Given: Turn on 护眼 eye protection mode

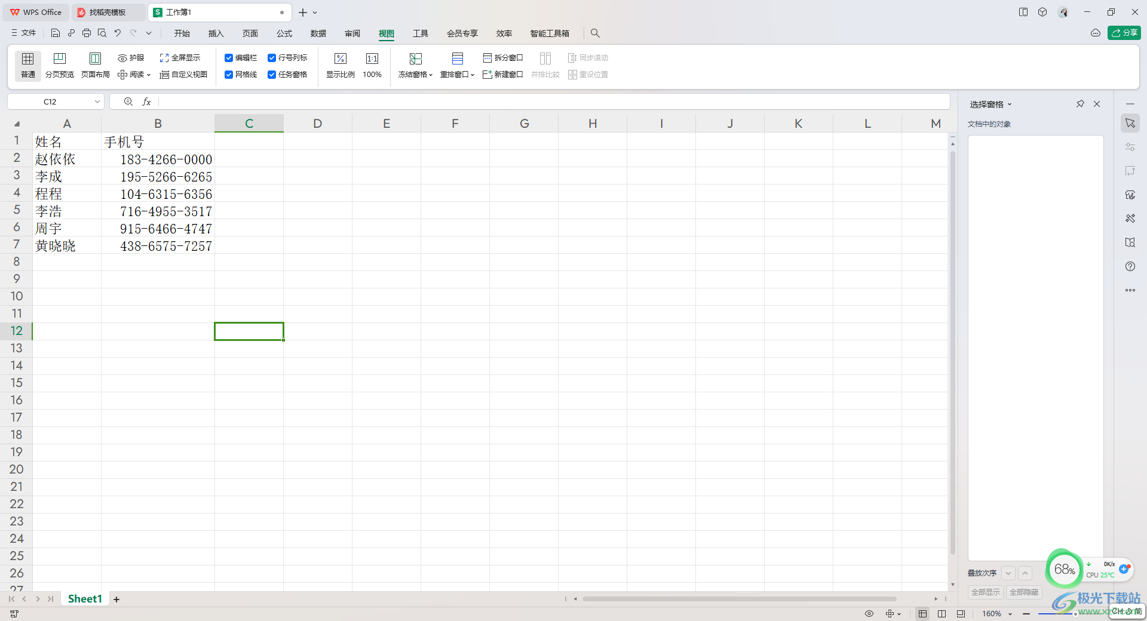Looking at the screenshot, I should point(131,58).
